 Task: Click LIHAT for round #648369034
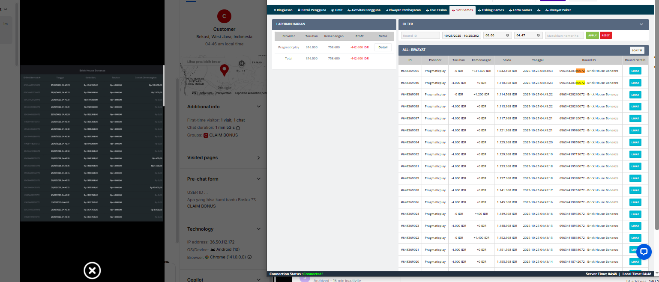coord(635,142)
